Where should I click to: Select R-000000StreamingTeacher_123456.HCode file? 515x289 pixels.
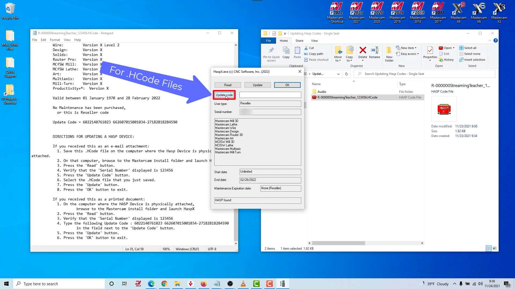(367, 97)
